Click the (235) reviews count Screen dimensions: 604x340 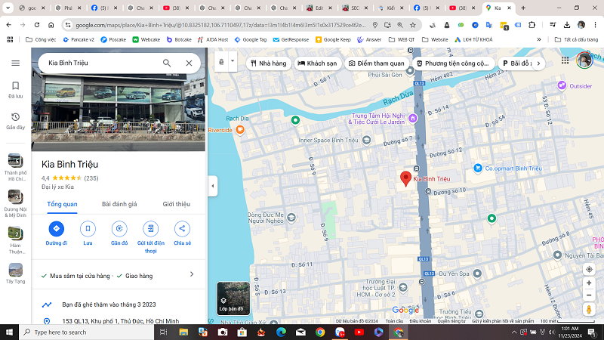click(91, 178)
